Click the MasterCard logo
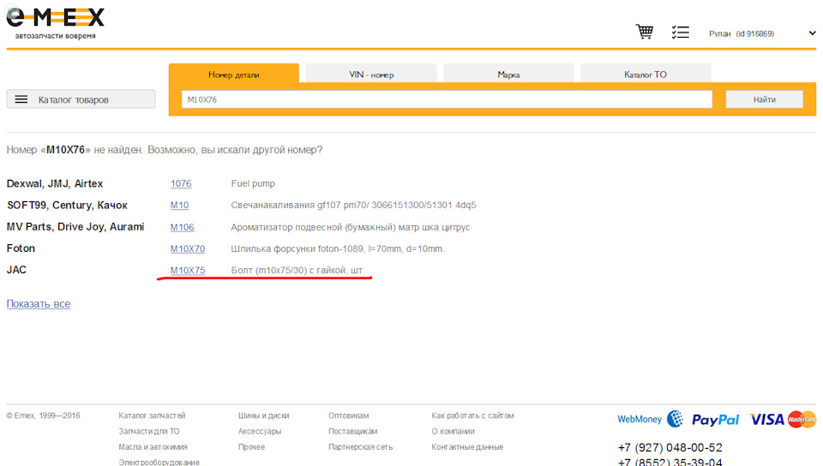This screenshot has width=823, height=466. (x=802, y=419)
